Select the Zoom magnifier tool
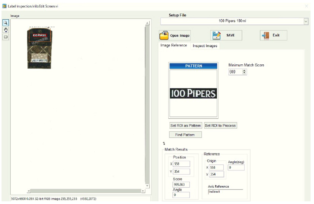Image resolution: width=314 pixels, height=204 pixels. [x=6, y=22]
